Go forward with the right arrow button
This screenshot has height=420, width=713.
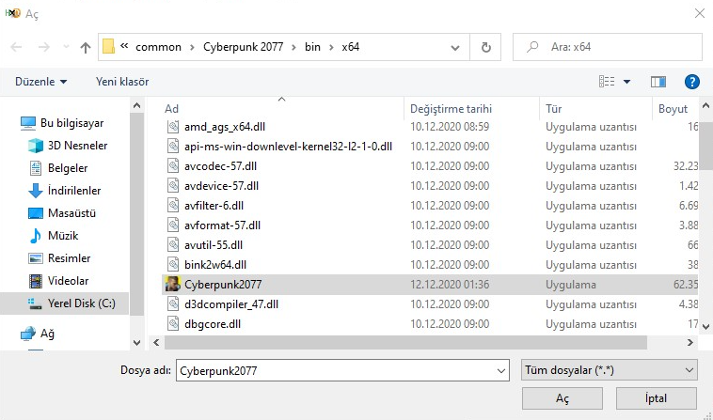coord(43,47)
